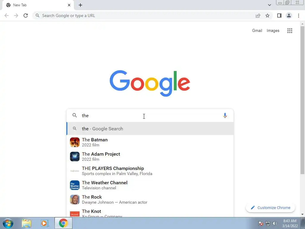Select The Batman suggestion
The image size is (305, 229).
pos(150,142)
